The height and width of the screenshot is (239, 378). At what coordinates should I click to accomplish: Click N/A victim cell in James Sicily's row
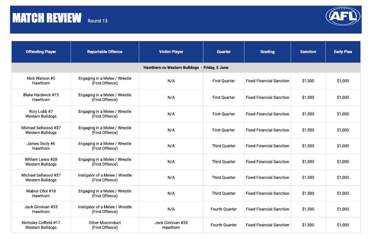click(171, 146)
